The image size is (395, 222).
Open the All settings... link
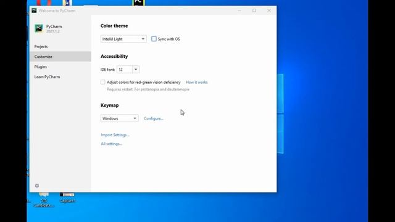click(111, 144)
